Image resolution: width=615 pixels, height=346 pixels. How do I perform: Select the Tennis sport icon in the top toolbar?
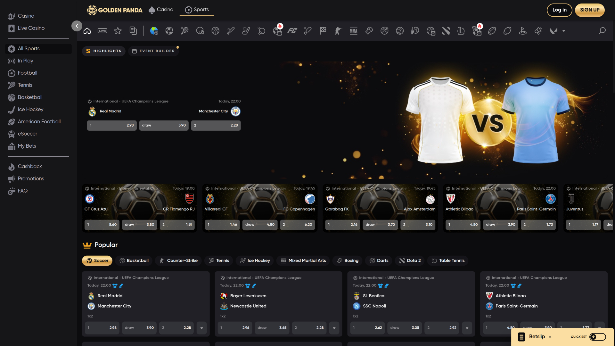coord(184,30)
